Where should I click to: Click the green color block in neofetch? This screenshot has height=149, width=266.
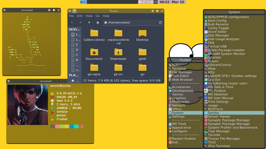[x=62, y=126]
